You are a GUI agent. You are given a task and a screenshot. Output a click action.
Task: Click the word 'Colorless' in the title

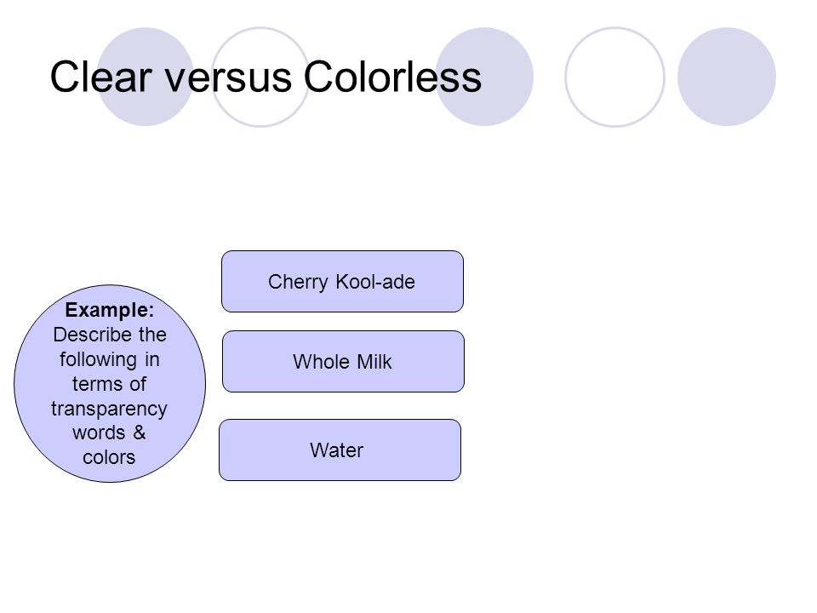point(393,77)
